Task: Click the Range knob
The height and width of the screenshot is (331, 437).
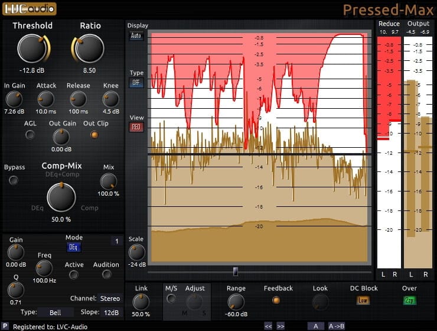Action: [236, 302]
